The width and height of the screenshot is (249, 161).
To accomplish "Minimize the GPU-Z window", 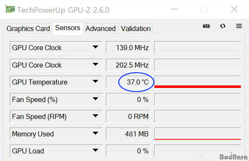I will pos(174,9).
